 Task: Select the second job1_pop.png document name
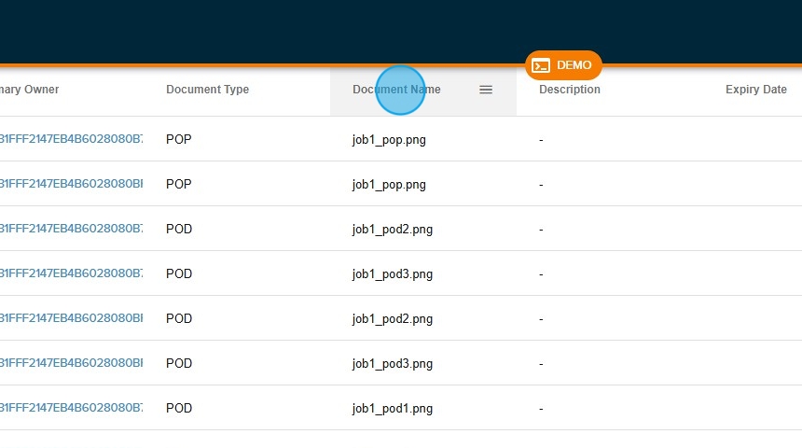pos(389,184)
